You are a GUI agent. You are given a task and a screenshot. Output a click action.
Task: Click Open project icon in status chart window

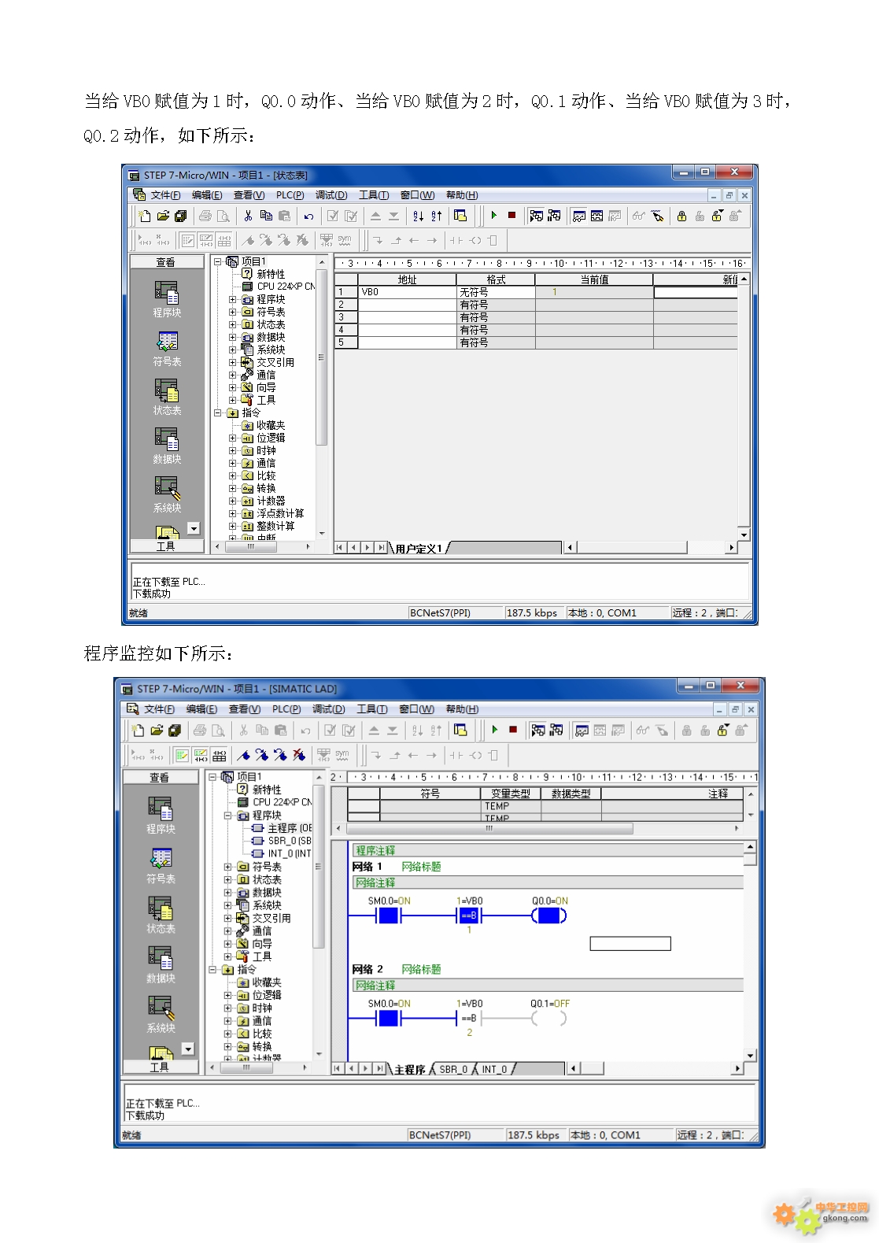163,216
